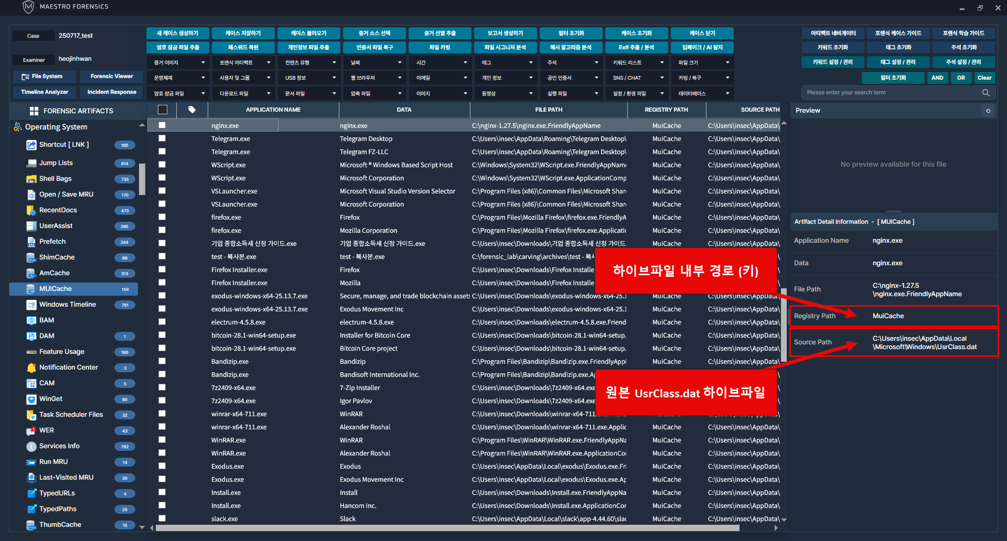Click the Preview panel refresh icon

point(988,111)
